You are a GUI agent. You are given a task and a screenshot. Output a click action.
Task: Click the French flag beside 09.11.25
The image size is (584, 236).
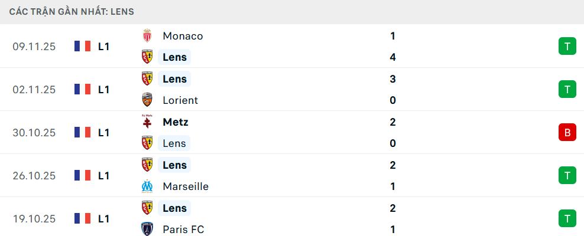click(x=82, y=46)
